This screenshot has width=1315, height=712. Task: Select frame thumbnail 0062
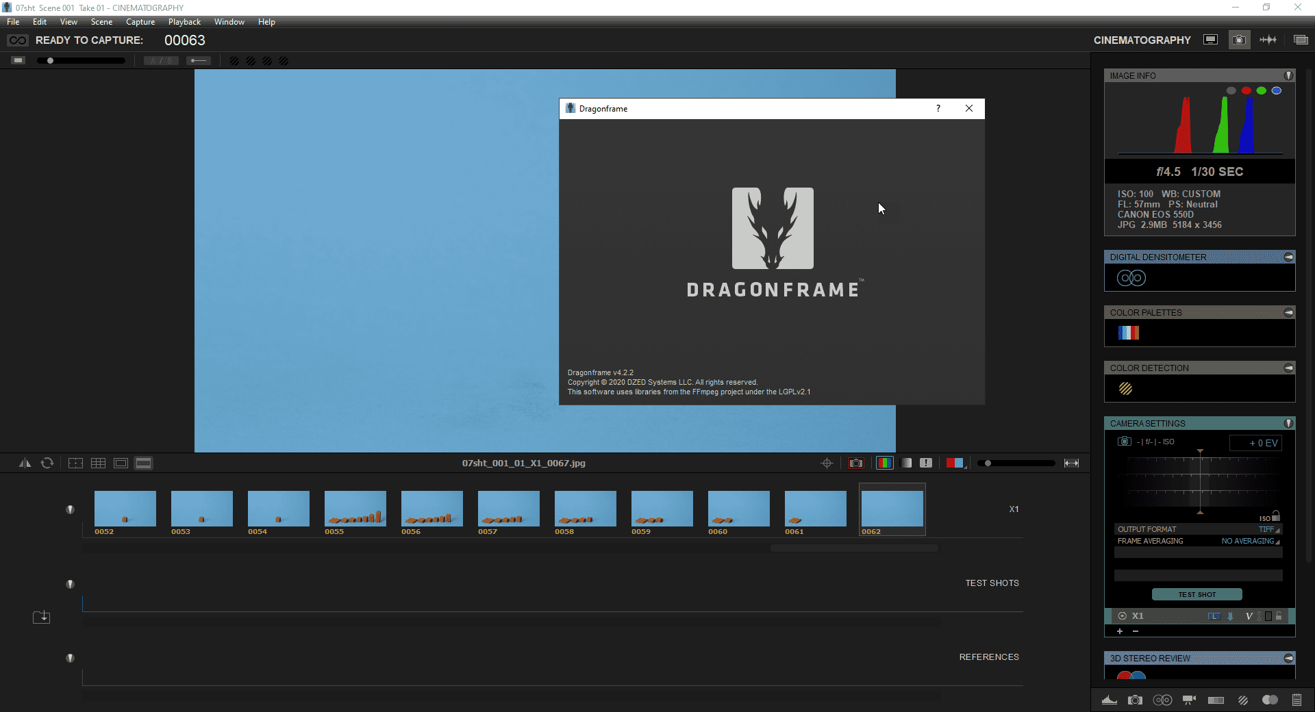(892, 509)
